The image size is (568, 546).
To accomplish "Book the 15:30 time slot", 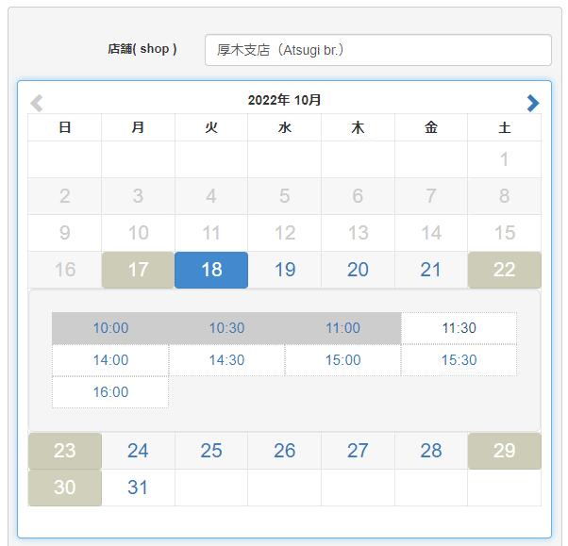I will 459,360.
